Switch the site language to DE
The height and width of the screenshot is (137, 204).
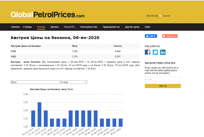click(x=152, y=16)
